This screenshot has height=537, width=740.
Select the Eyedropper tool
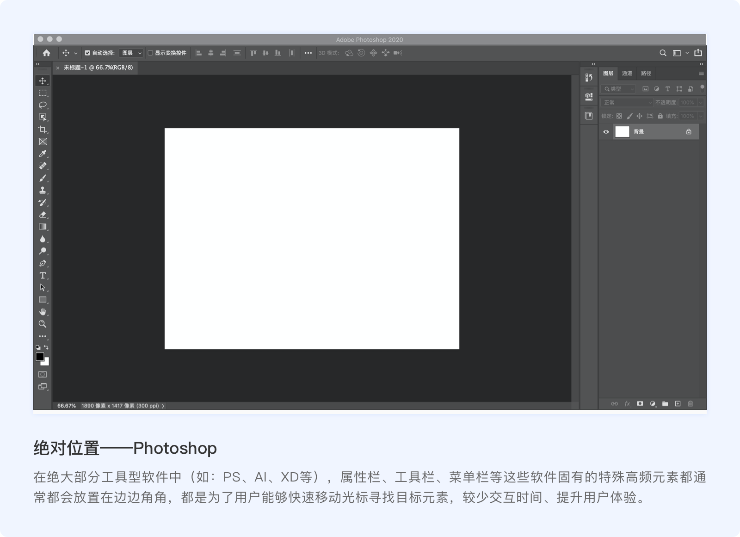tap(43, 154)
